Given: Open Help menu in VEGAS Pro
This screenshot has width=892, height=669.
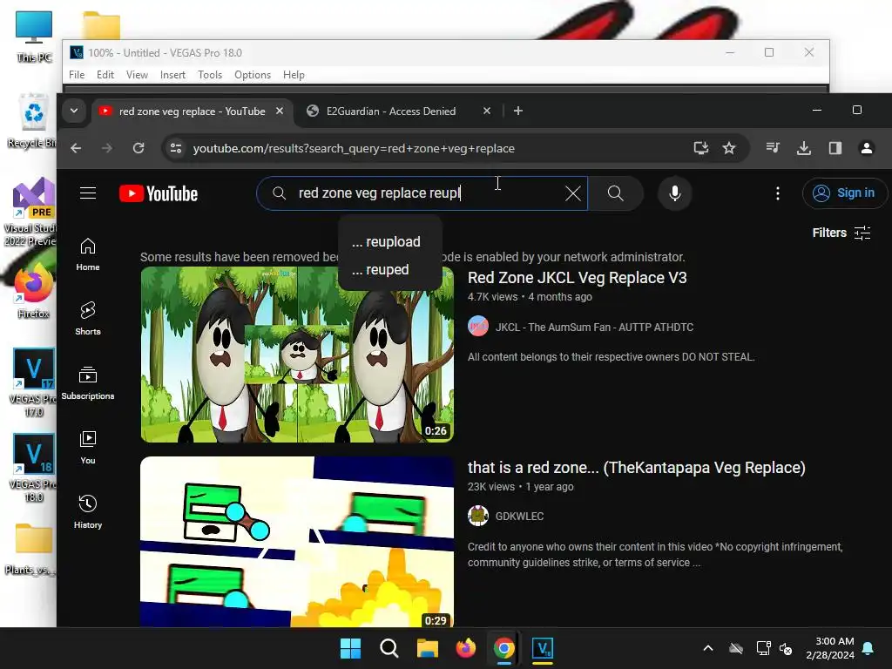Looking at the screenshot, I should click(294, 75).
